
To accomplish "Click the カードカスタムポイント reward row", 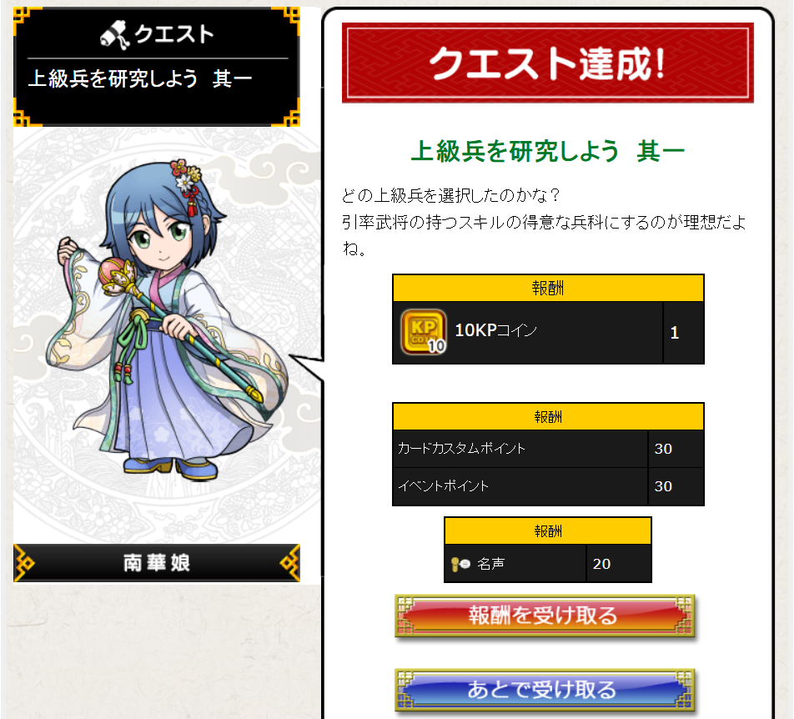I will (548, 449).
